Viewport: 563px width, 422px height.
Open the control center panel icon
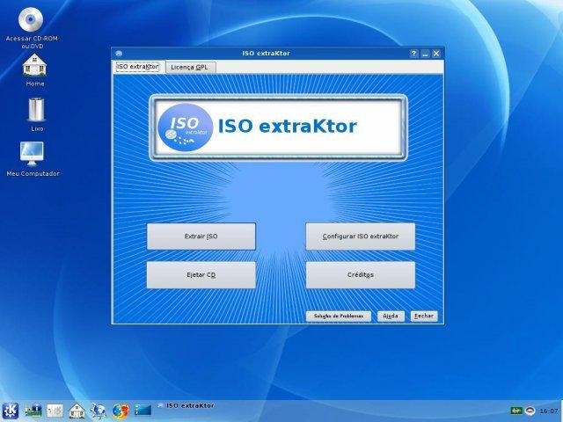coord(55,411)
